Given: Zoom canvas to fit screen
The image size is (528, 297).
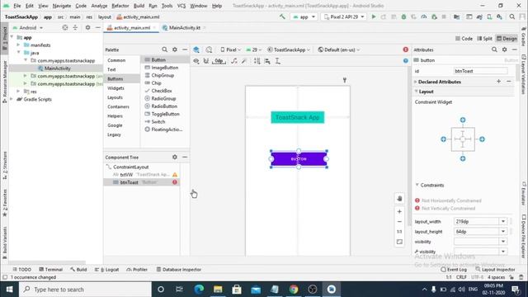Looking at the screenshot, I should (x=399, y=242).
